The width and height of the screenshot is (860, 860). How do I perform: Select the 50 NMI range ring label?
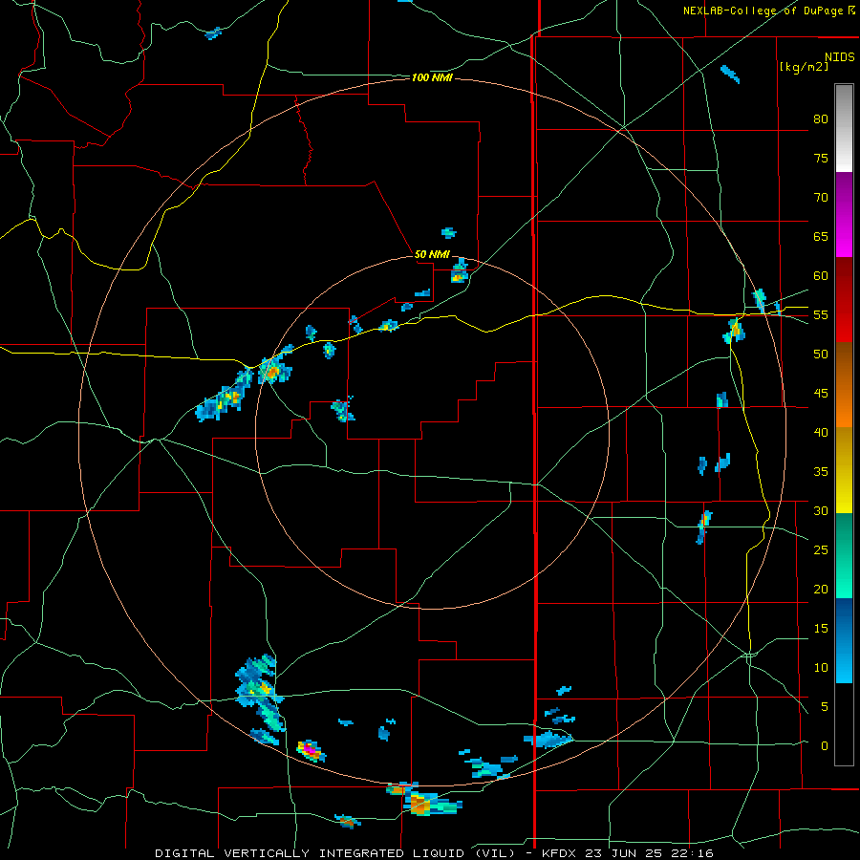(432, 254)
